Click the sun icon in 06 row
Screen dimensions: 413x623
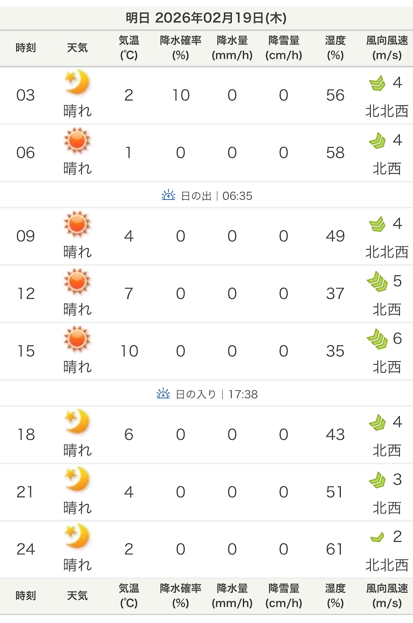77,140
